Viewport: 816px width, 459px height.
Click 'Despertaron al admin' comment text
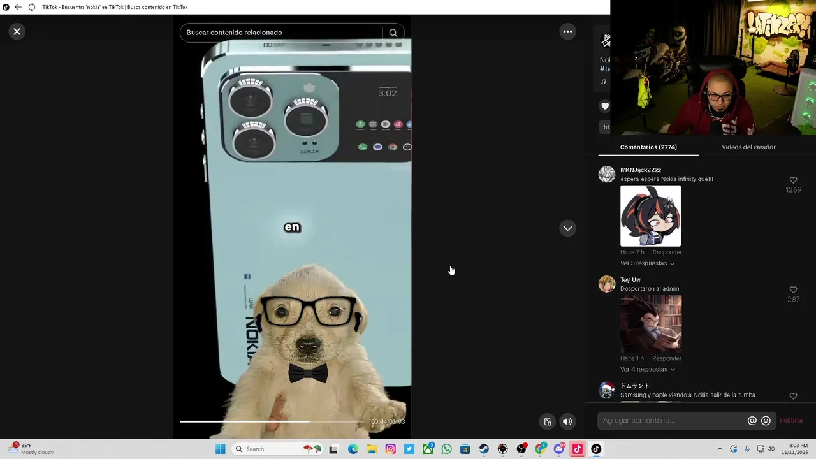650,289
